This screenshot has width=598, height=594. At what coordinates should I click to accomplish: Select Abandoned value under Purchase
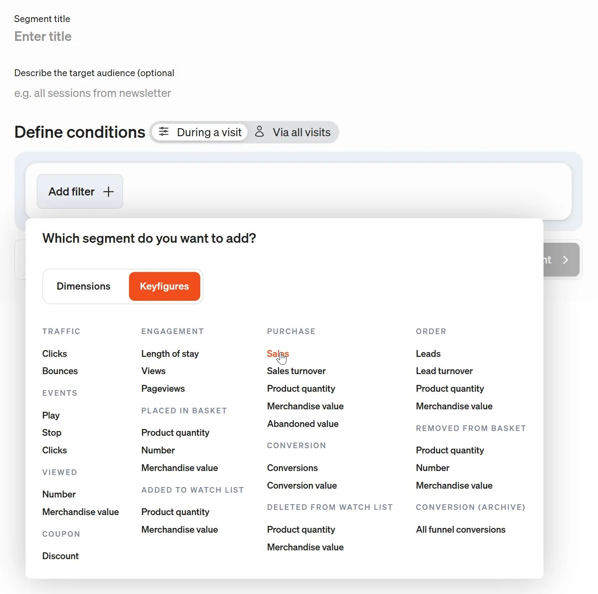(302, 424)
